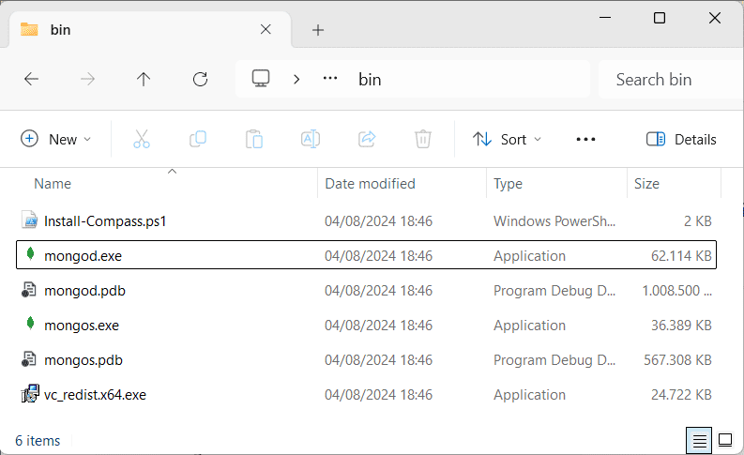744x455 pixels.
Task: Show hidden path with ellipsis in address bar
Action: pyautogui.click(x=330, y=79)
